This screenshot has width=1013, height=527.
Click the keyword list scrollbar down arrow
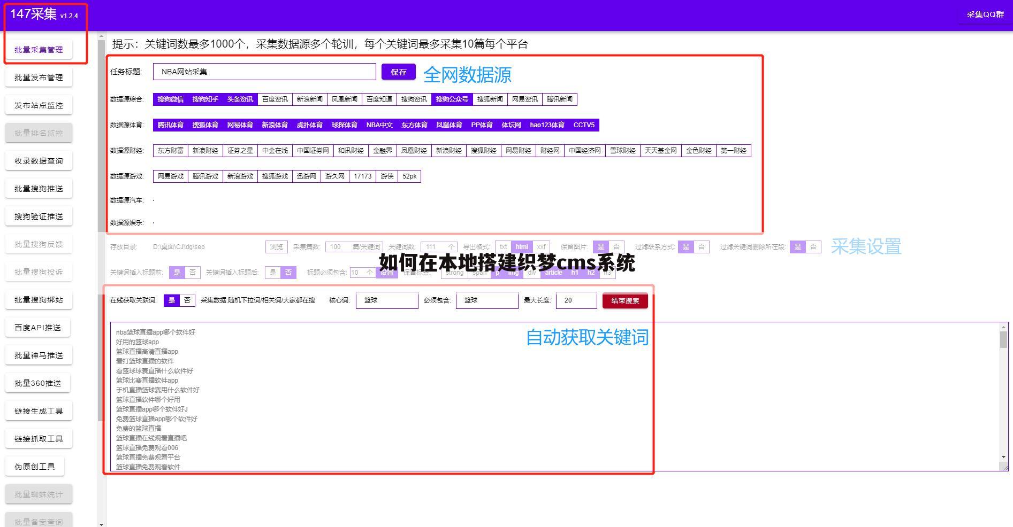click(x=1003, y=457)
